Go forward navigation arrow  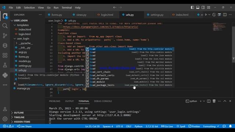pos(120,7)
